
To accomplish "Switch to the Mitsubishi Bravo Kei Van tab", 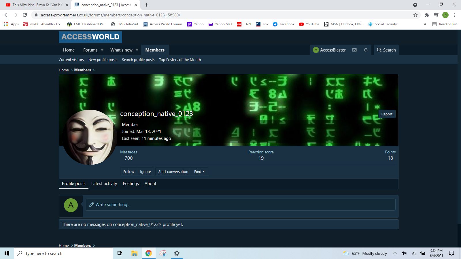I will [x=37, y=5].
